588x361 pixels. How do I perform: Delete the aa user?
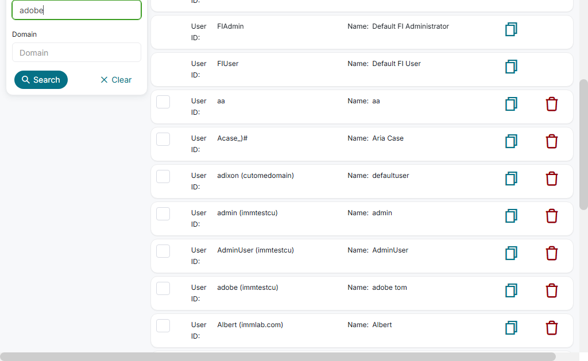(551, 104)
